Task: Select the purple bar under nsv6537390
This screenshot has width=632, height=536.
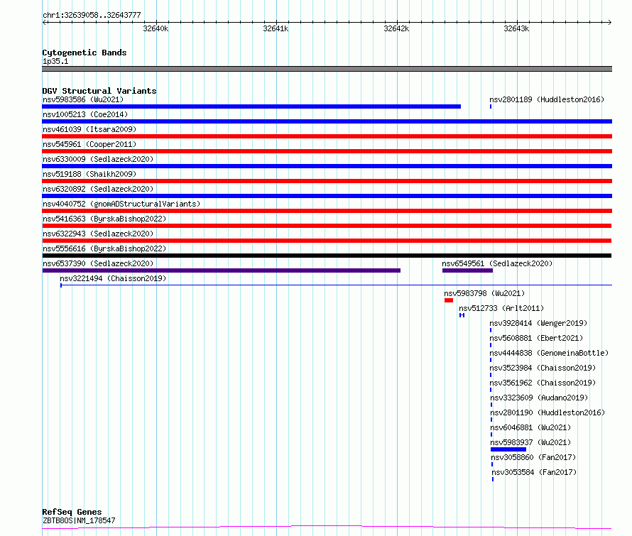Action: click(222, 270)
